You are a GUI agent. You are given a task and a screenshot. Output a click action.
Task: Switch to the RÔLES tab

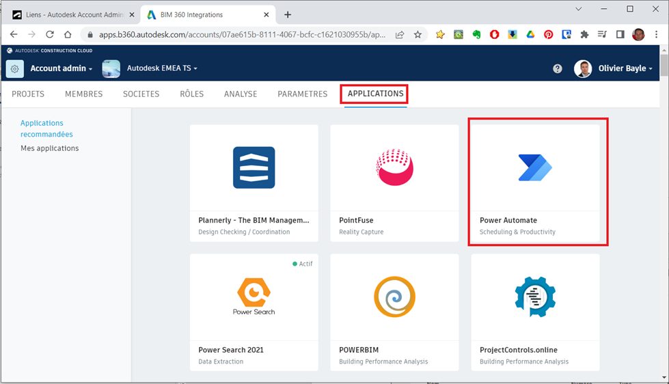191,94
